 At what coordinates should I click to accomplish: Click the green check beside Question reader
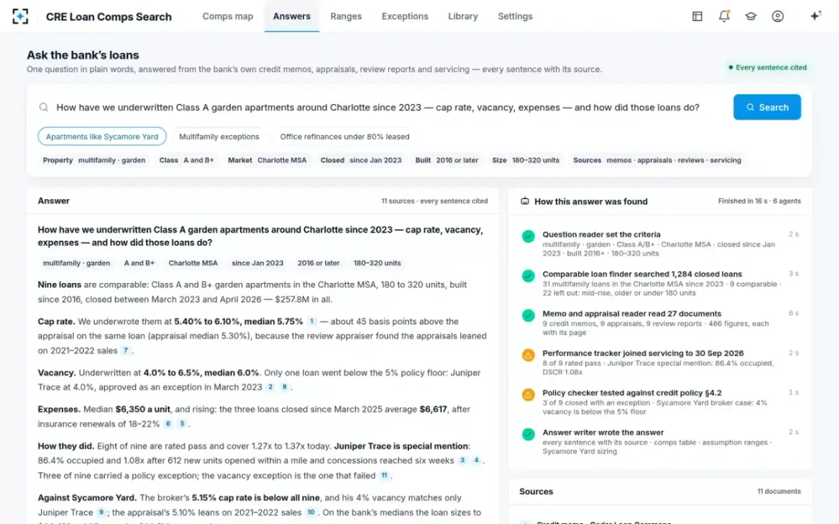coord(529,236)
